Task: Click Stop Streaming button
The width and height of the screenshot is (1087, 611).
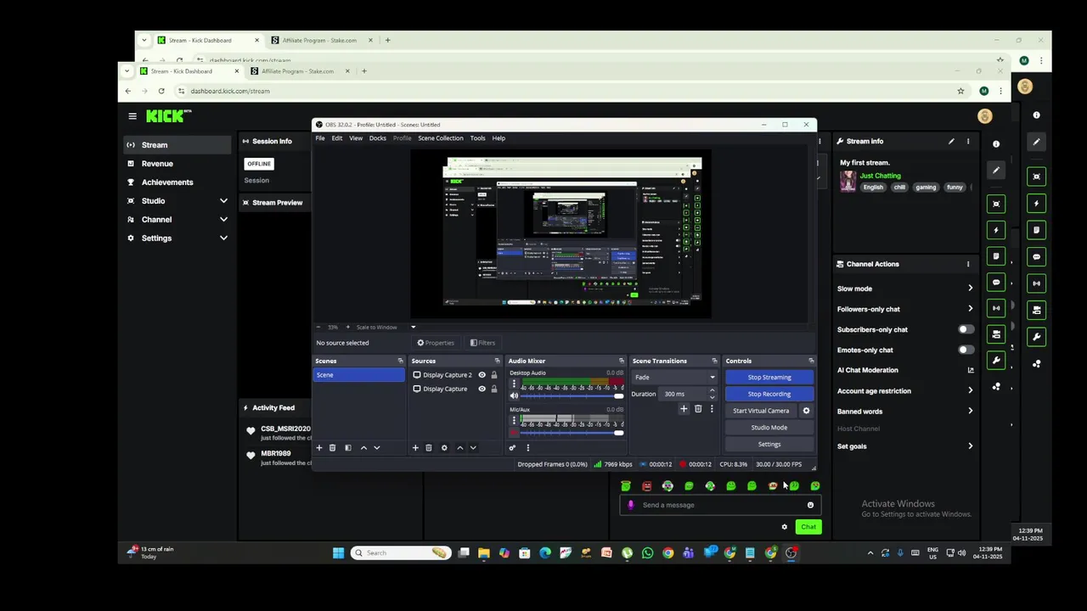Action: 769,378
